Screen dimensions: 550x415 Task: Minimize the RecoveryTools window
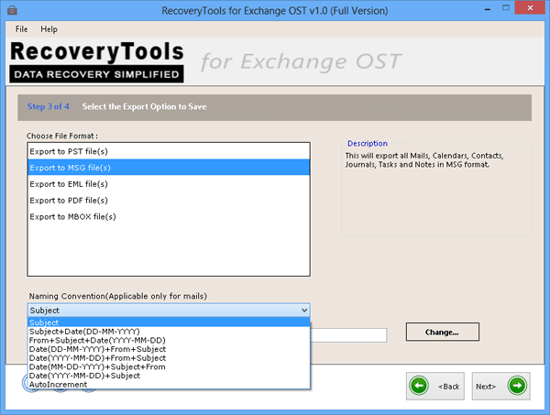pyautogui.click(x=488, y=8)
